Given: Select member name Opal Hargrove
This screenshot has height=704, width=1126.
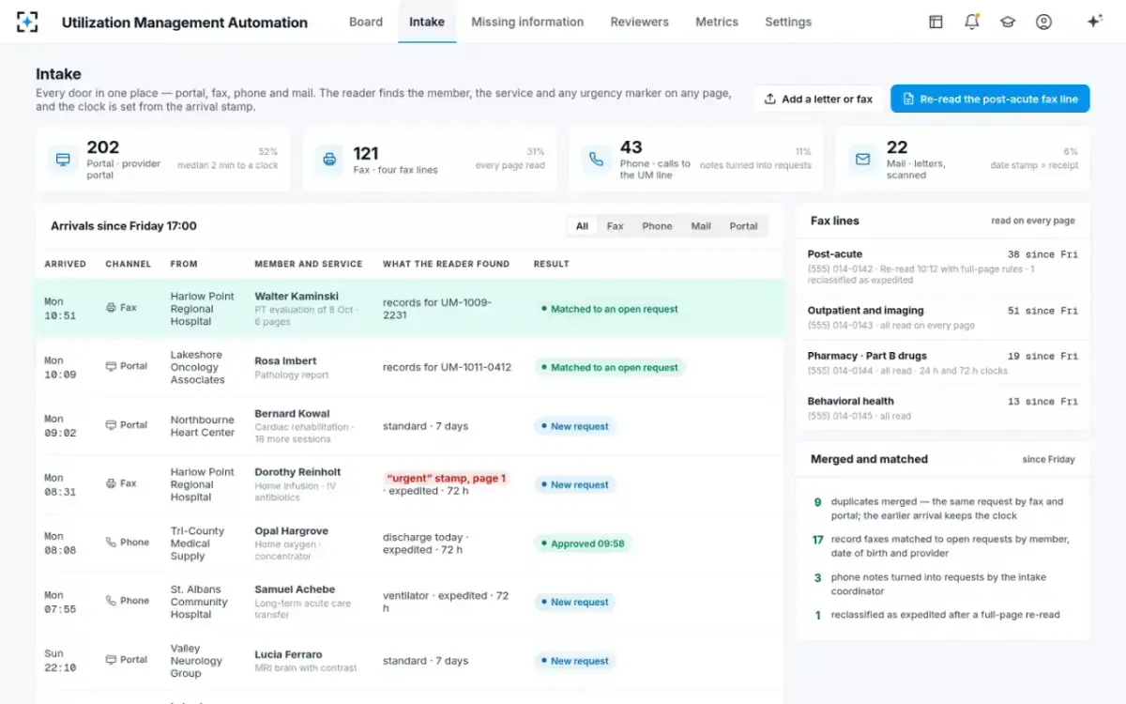Looking at the screenshot, I should 293,530.
